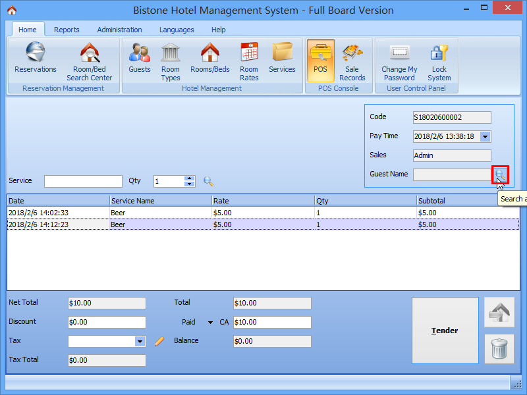The height and width of the screenshot is (395, 527).
Task: Sort by the Qty column header
Action: [x=366, y=201]
